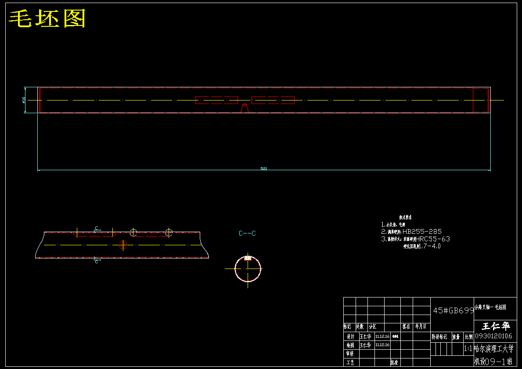Click the red tapered hole at shaft middle
Image resolution: width=522 pixels, height=369 pixels.
click(x=245, y=108)
